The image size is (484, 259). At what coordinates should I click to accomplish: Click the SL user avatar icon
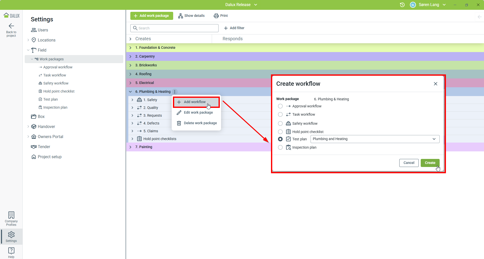tap(413, 5)
